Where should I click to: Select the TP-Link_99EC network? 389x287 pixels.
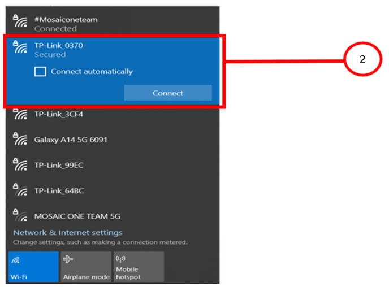point(113,165)
